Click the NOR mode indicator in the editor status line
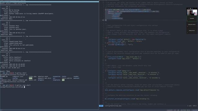 [101, 106]
